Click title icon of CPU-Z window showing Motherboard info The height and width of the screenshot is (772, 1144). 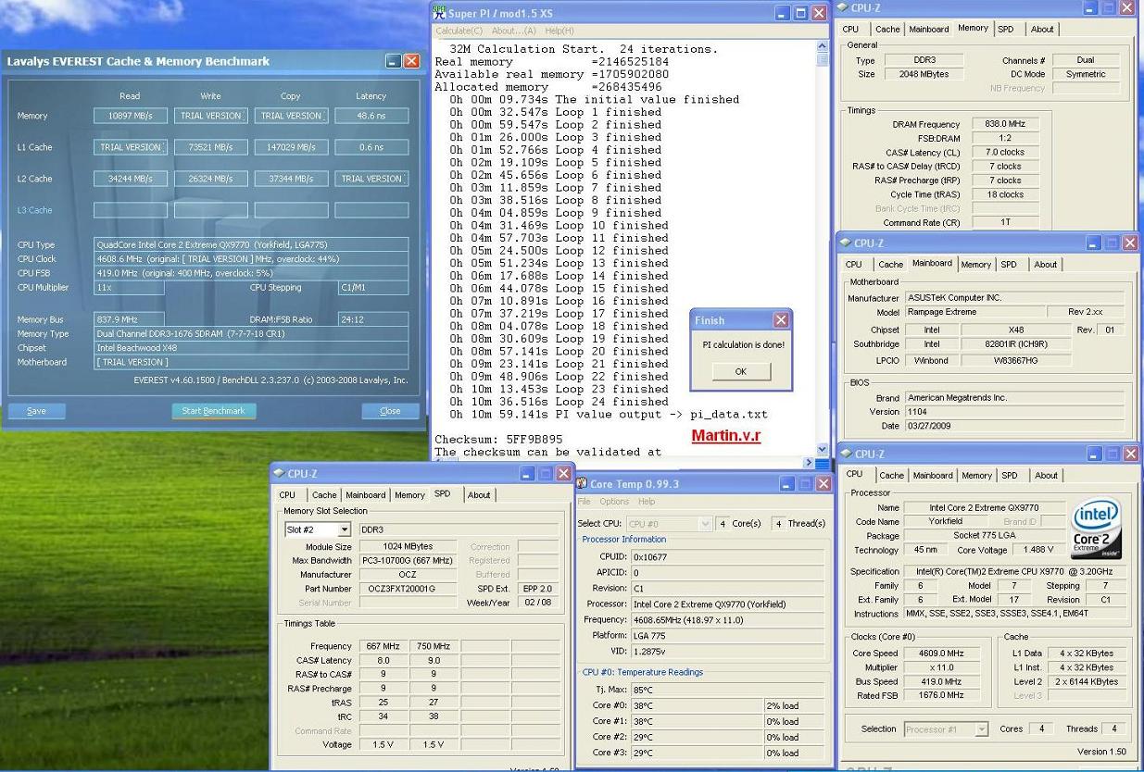(846, 243)
